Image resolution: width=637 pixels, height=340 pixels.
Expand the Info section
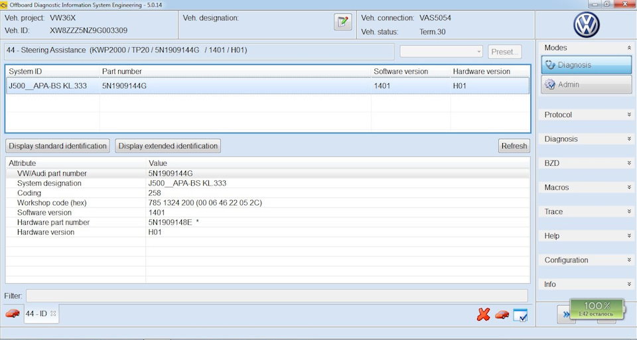629,284
